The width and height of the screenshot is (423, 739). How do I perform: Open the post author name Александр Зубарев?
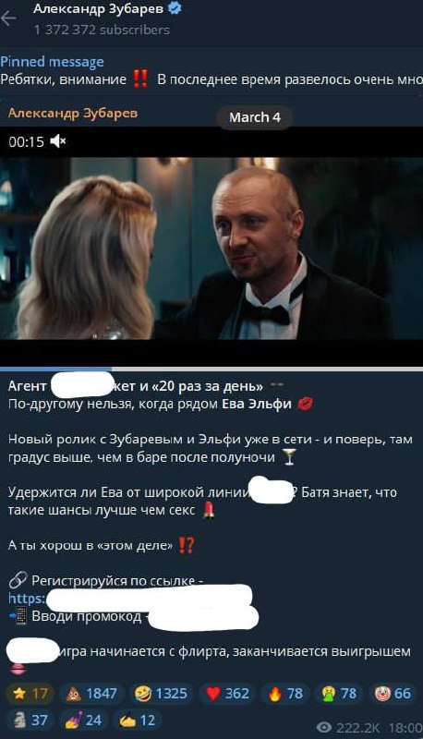[73, 113]
